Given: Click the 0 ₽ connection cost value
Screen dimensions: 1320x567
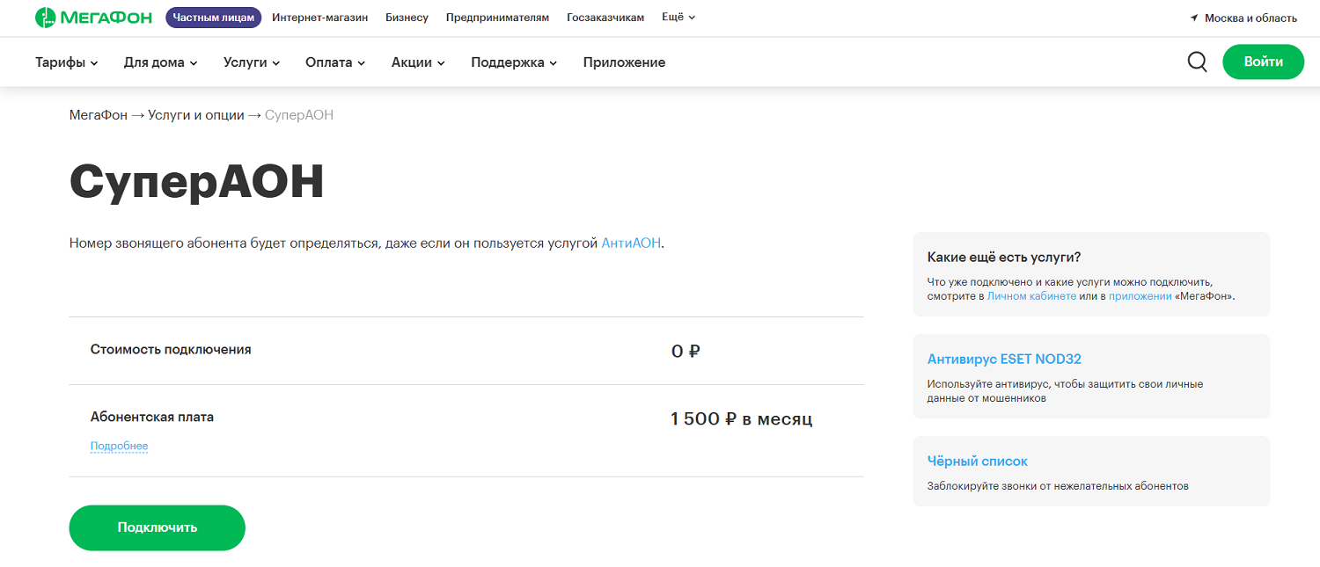Looking at the screenshot, I should click(686, 352).
